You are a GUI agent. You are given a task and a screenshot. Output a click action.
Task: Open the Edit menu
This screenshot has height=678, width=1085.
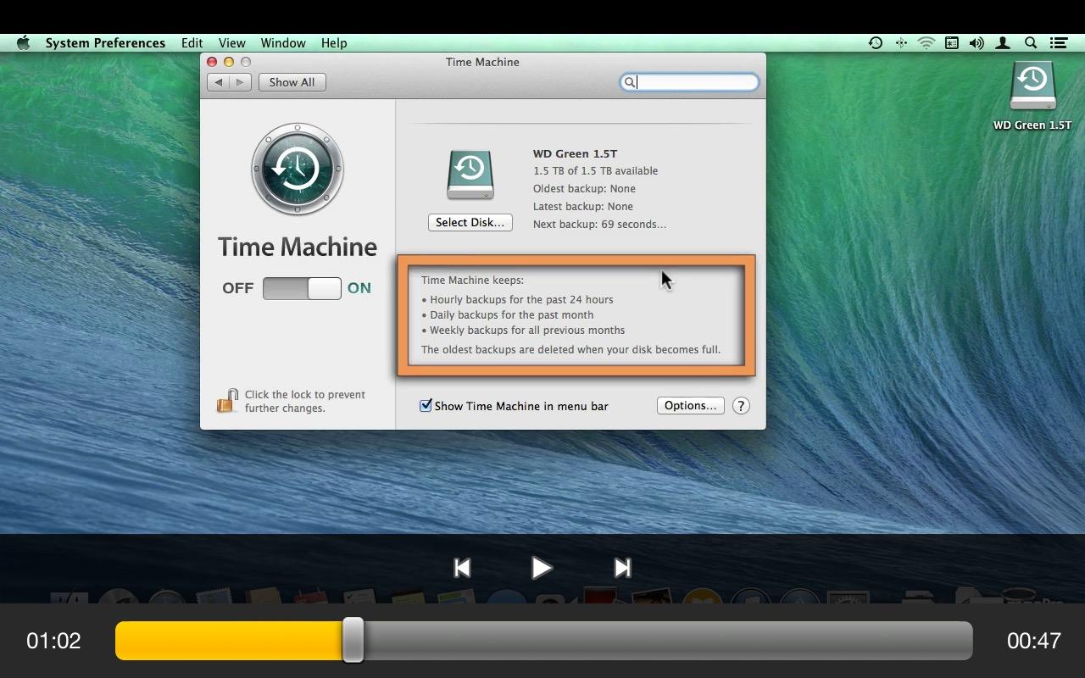tap(192, 43)
